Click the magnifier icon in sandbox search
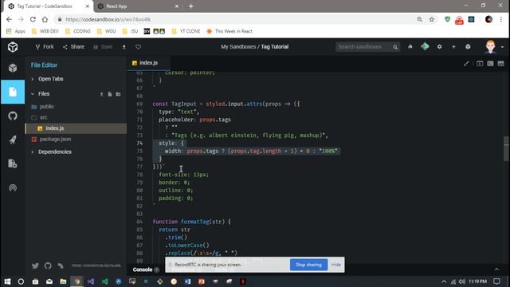 click(395, 47)
